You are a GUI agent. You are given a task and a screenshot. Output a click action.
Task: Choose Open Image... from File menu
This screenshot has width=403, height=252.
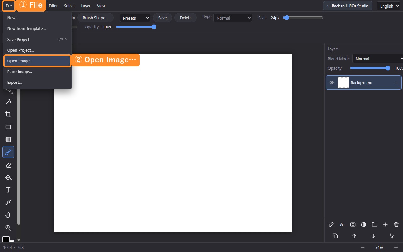37,61
